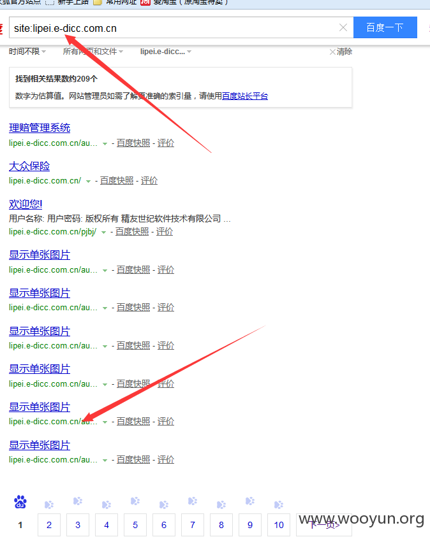Go to results page 8
This screenshot has width=430, height=537.
coord(221,525)
